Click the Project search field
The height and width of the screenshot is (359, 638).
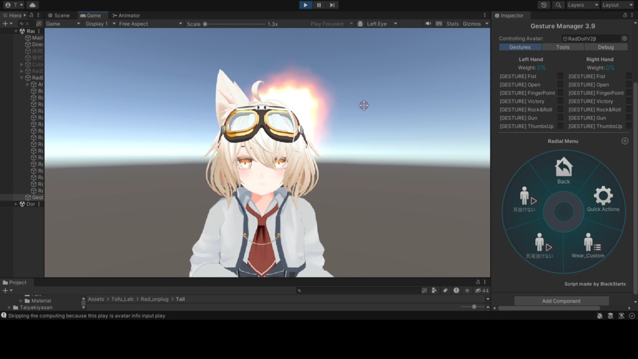click(x=358, y=290)
